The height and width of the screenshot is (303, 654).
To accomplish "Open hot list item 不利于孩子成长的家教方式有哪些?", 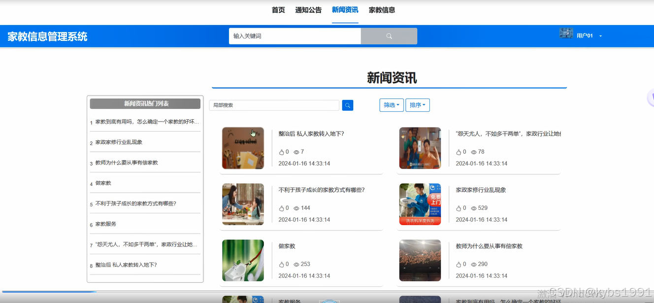I will 135,203.
